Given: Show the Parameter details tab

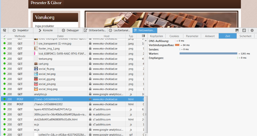Looking at the screenshot, I should coord(192,36).
